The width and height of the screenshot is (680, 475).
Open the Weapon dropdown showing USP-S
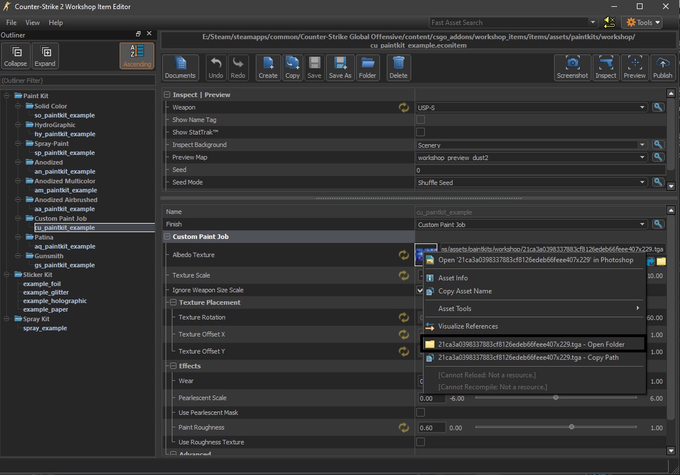(532, 107)
